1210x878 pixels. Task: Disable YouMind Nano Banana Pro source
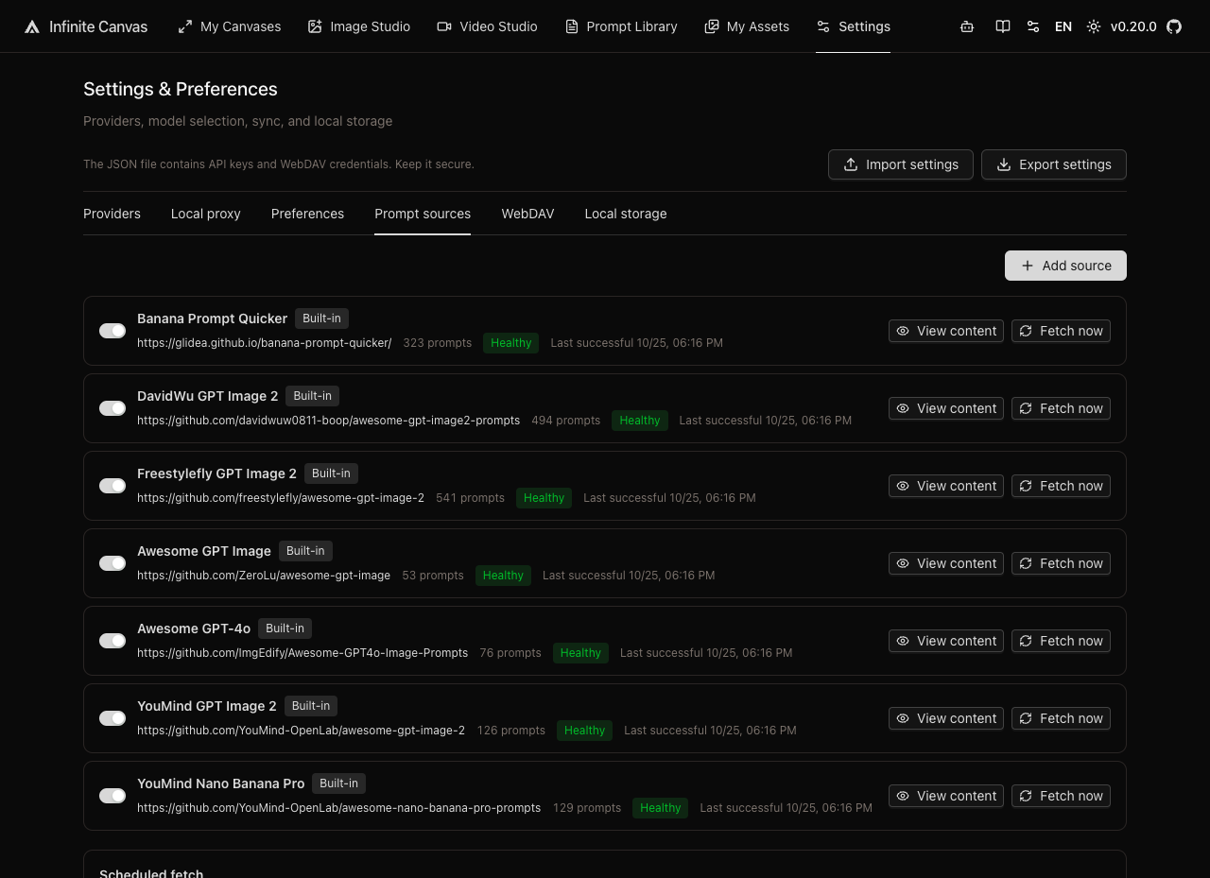pos(112,796)
